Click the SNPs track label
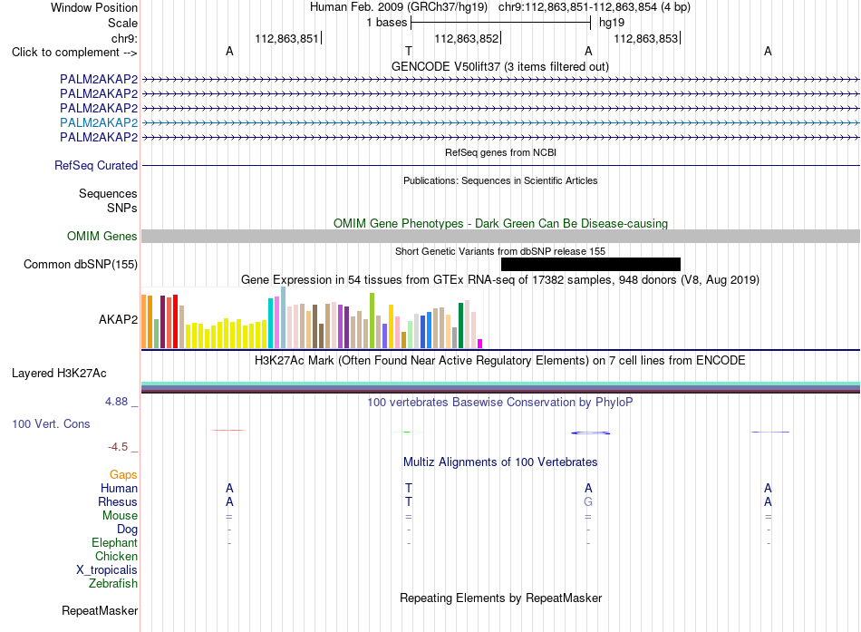The height and width of the screenshot is (632, 861). coord(122,209)
